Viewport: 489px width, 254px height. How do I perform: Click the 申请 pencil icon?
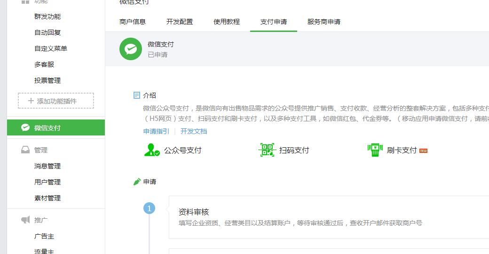tap(137, 182)
